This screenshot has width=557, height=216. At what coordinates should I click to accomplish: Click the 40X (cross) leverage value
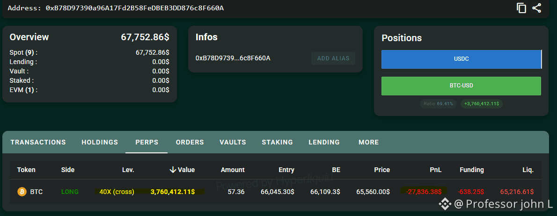[x=117, y=192]
